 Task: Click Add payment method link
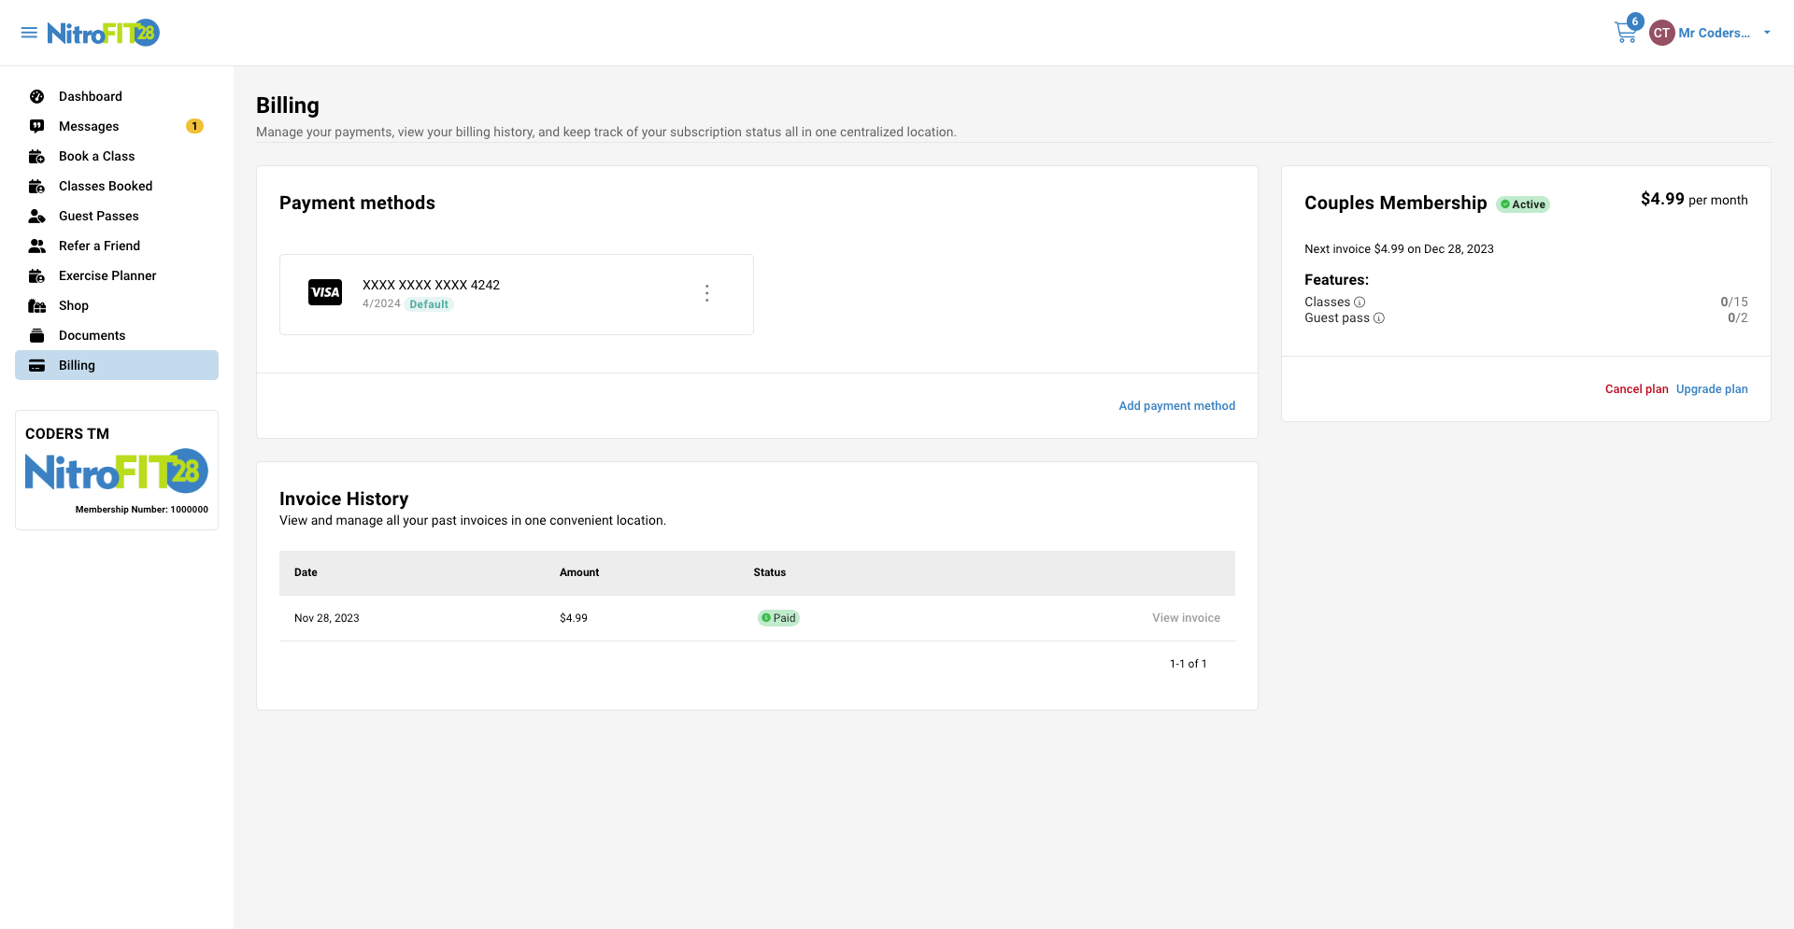tap(1176, 405)
